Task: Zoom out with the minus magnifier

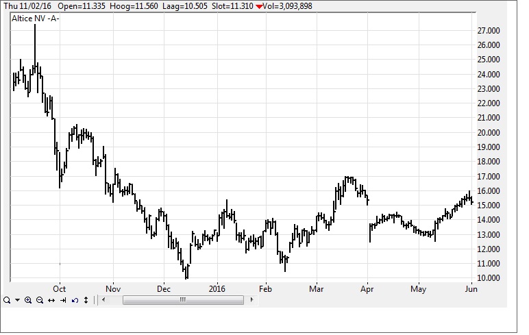Action: pos(40,300)
